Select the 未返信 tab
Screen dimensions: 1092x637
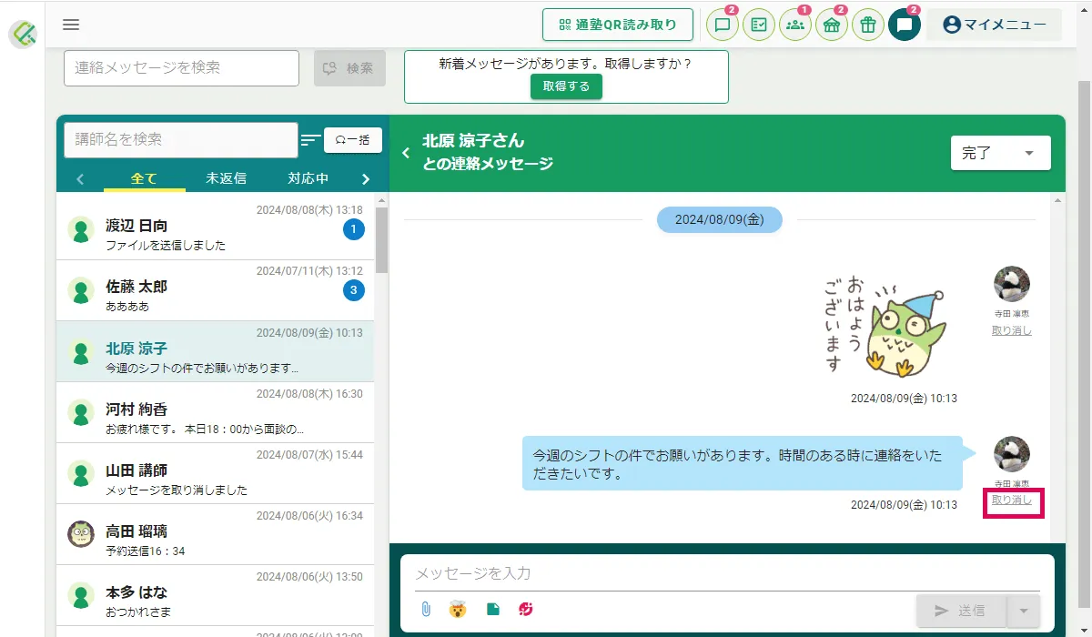tap(226, 179)
